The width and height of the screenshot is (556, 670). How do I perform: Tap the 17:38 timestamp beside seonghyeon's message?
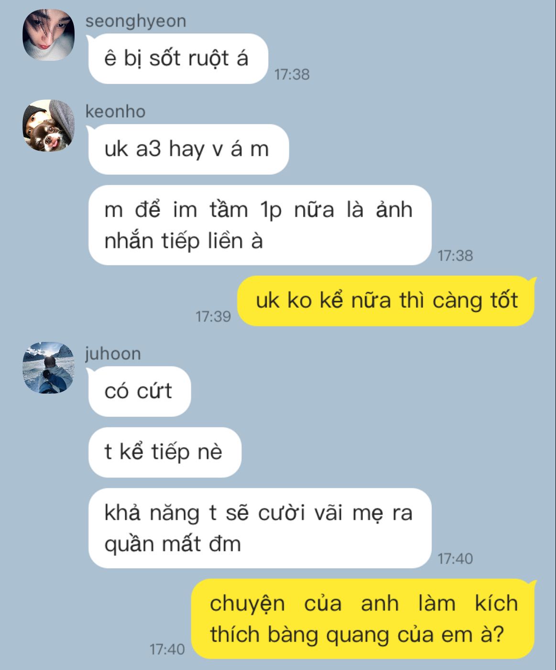click(292, 75)
